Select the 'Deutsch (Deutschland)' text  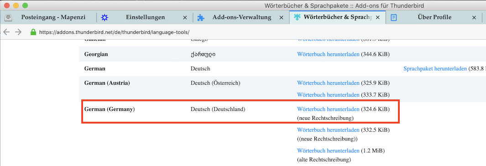coord(218,109)
